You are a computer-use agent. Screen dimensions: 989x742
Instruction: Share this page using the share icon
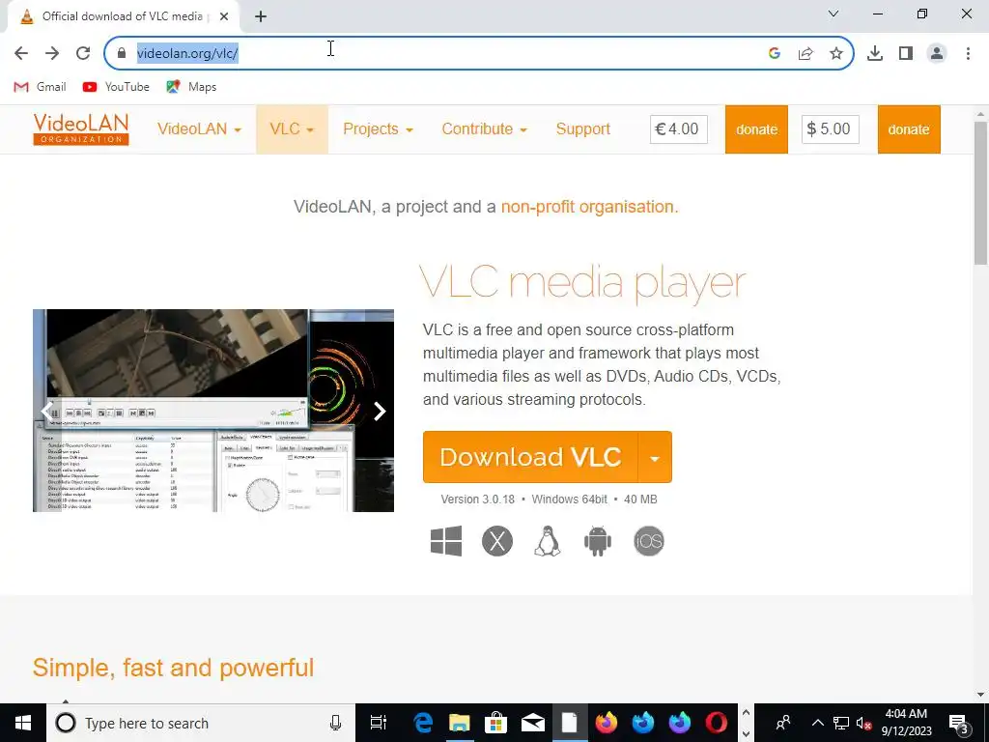coord(805,53)
